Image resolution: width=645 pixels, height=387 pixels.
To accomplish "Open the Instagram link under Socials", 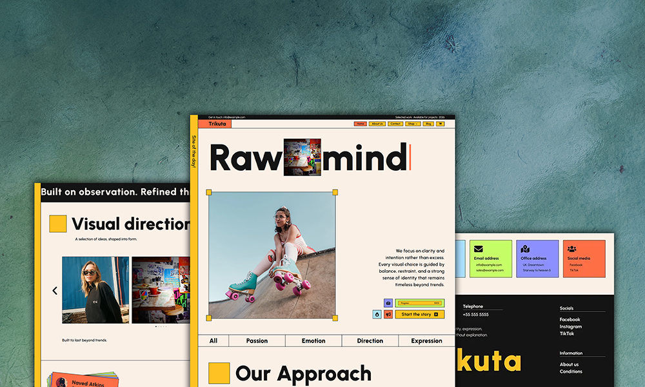I will click(x=571, y=326).
